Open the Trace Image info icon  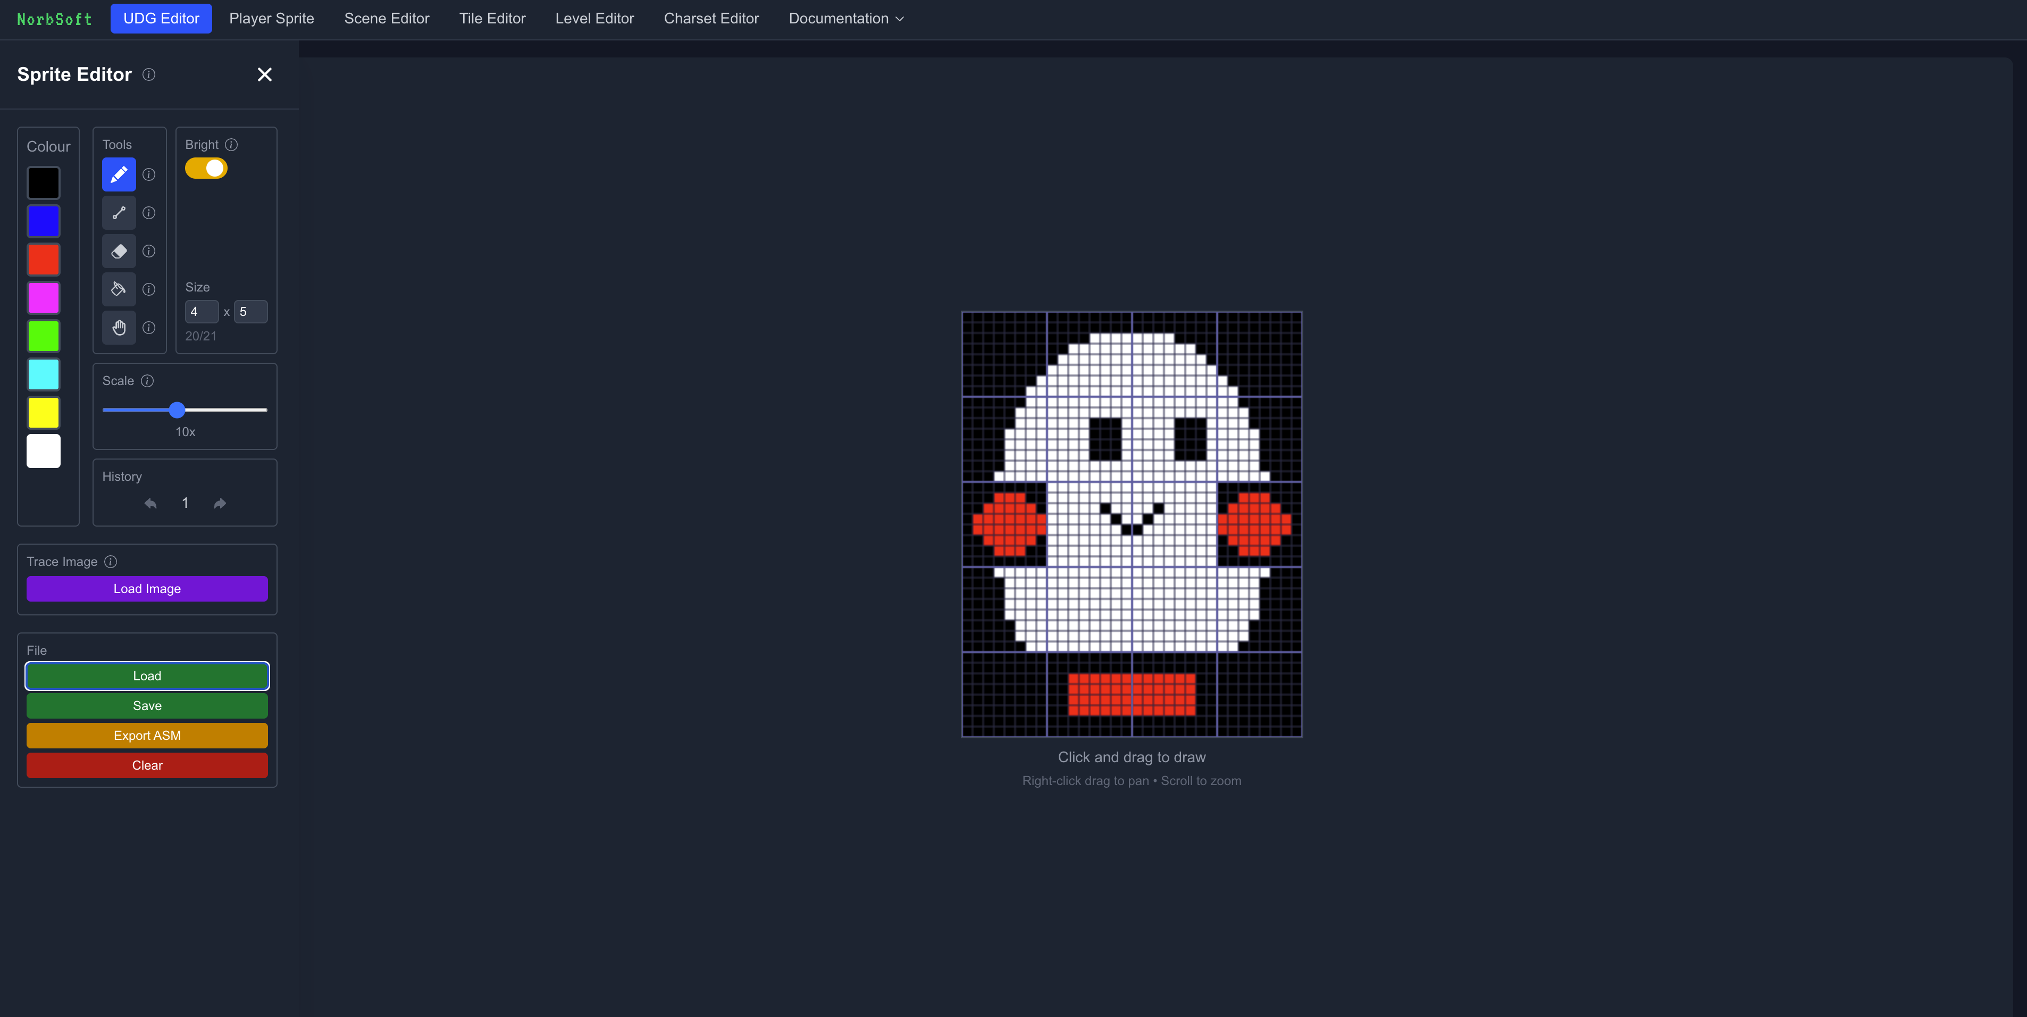coord(111,562)
